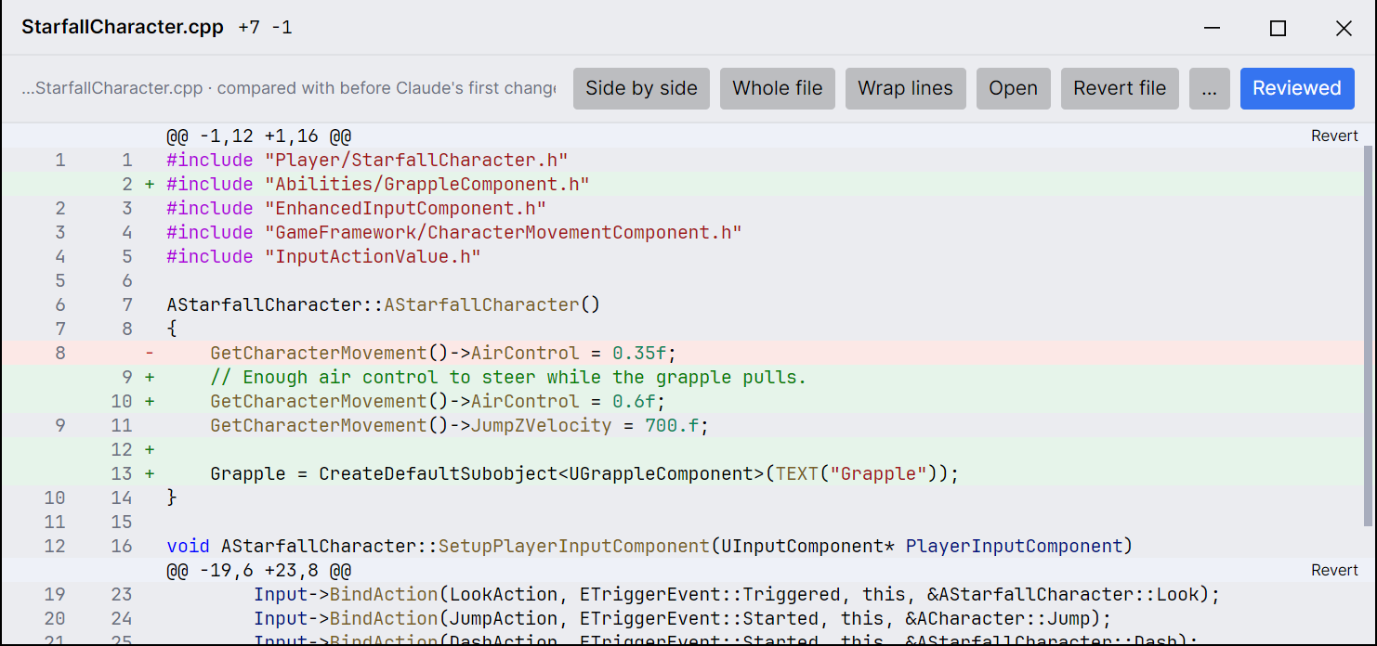
Task: Click the removed AirControl = 0.35f line
Action: coord(682,353)
